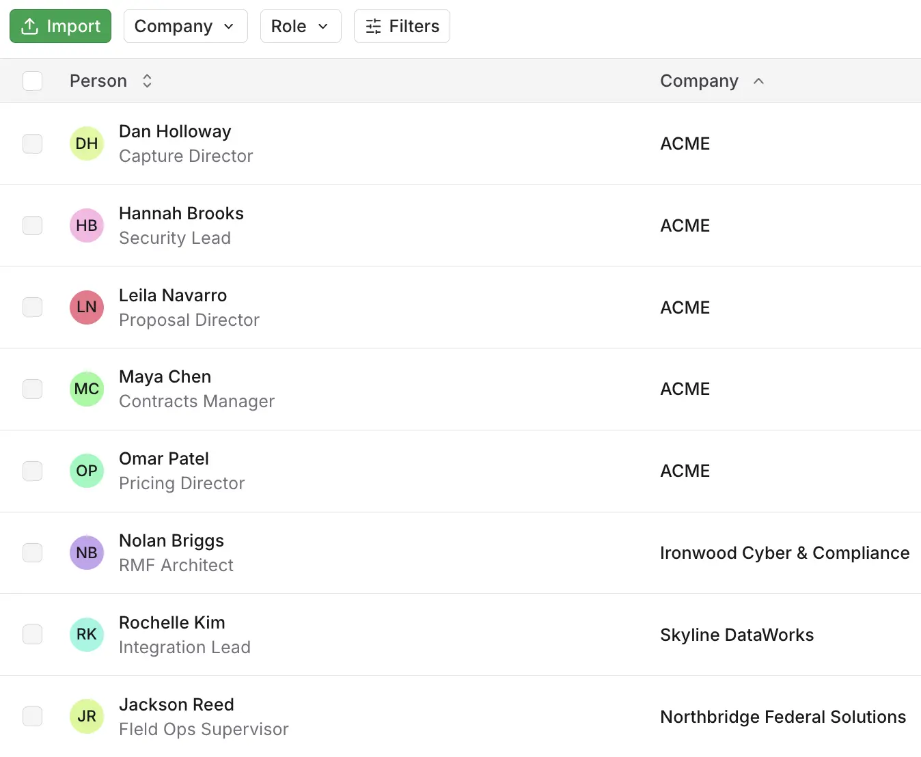Check the row checkbox for Jackson Reed
This screenshot has height=757, width=921.
coord(32,716)
